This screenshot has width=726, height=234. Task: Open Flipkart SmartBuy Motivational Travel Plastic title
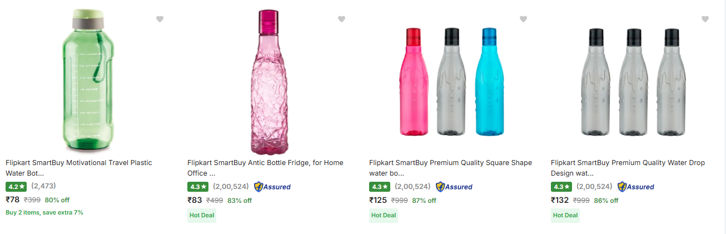[x=78, y=168]
